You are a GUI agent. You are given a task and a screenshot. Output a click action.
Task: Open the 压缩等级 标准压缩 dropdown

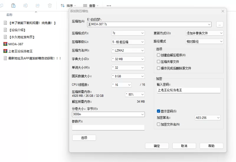(128, 42)
